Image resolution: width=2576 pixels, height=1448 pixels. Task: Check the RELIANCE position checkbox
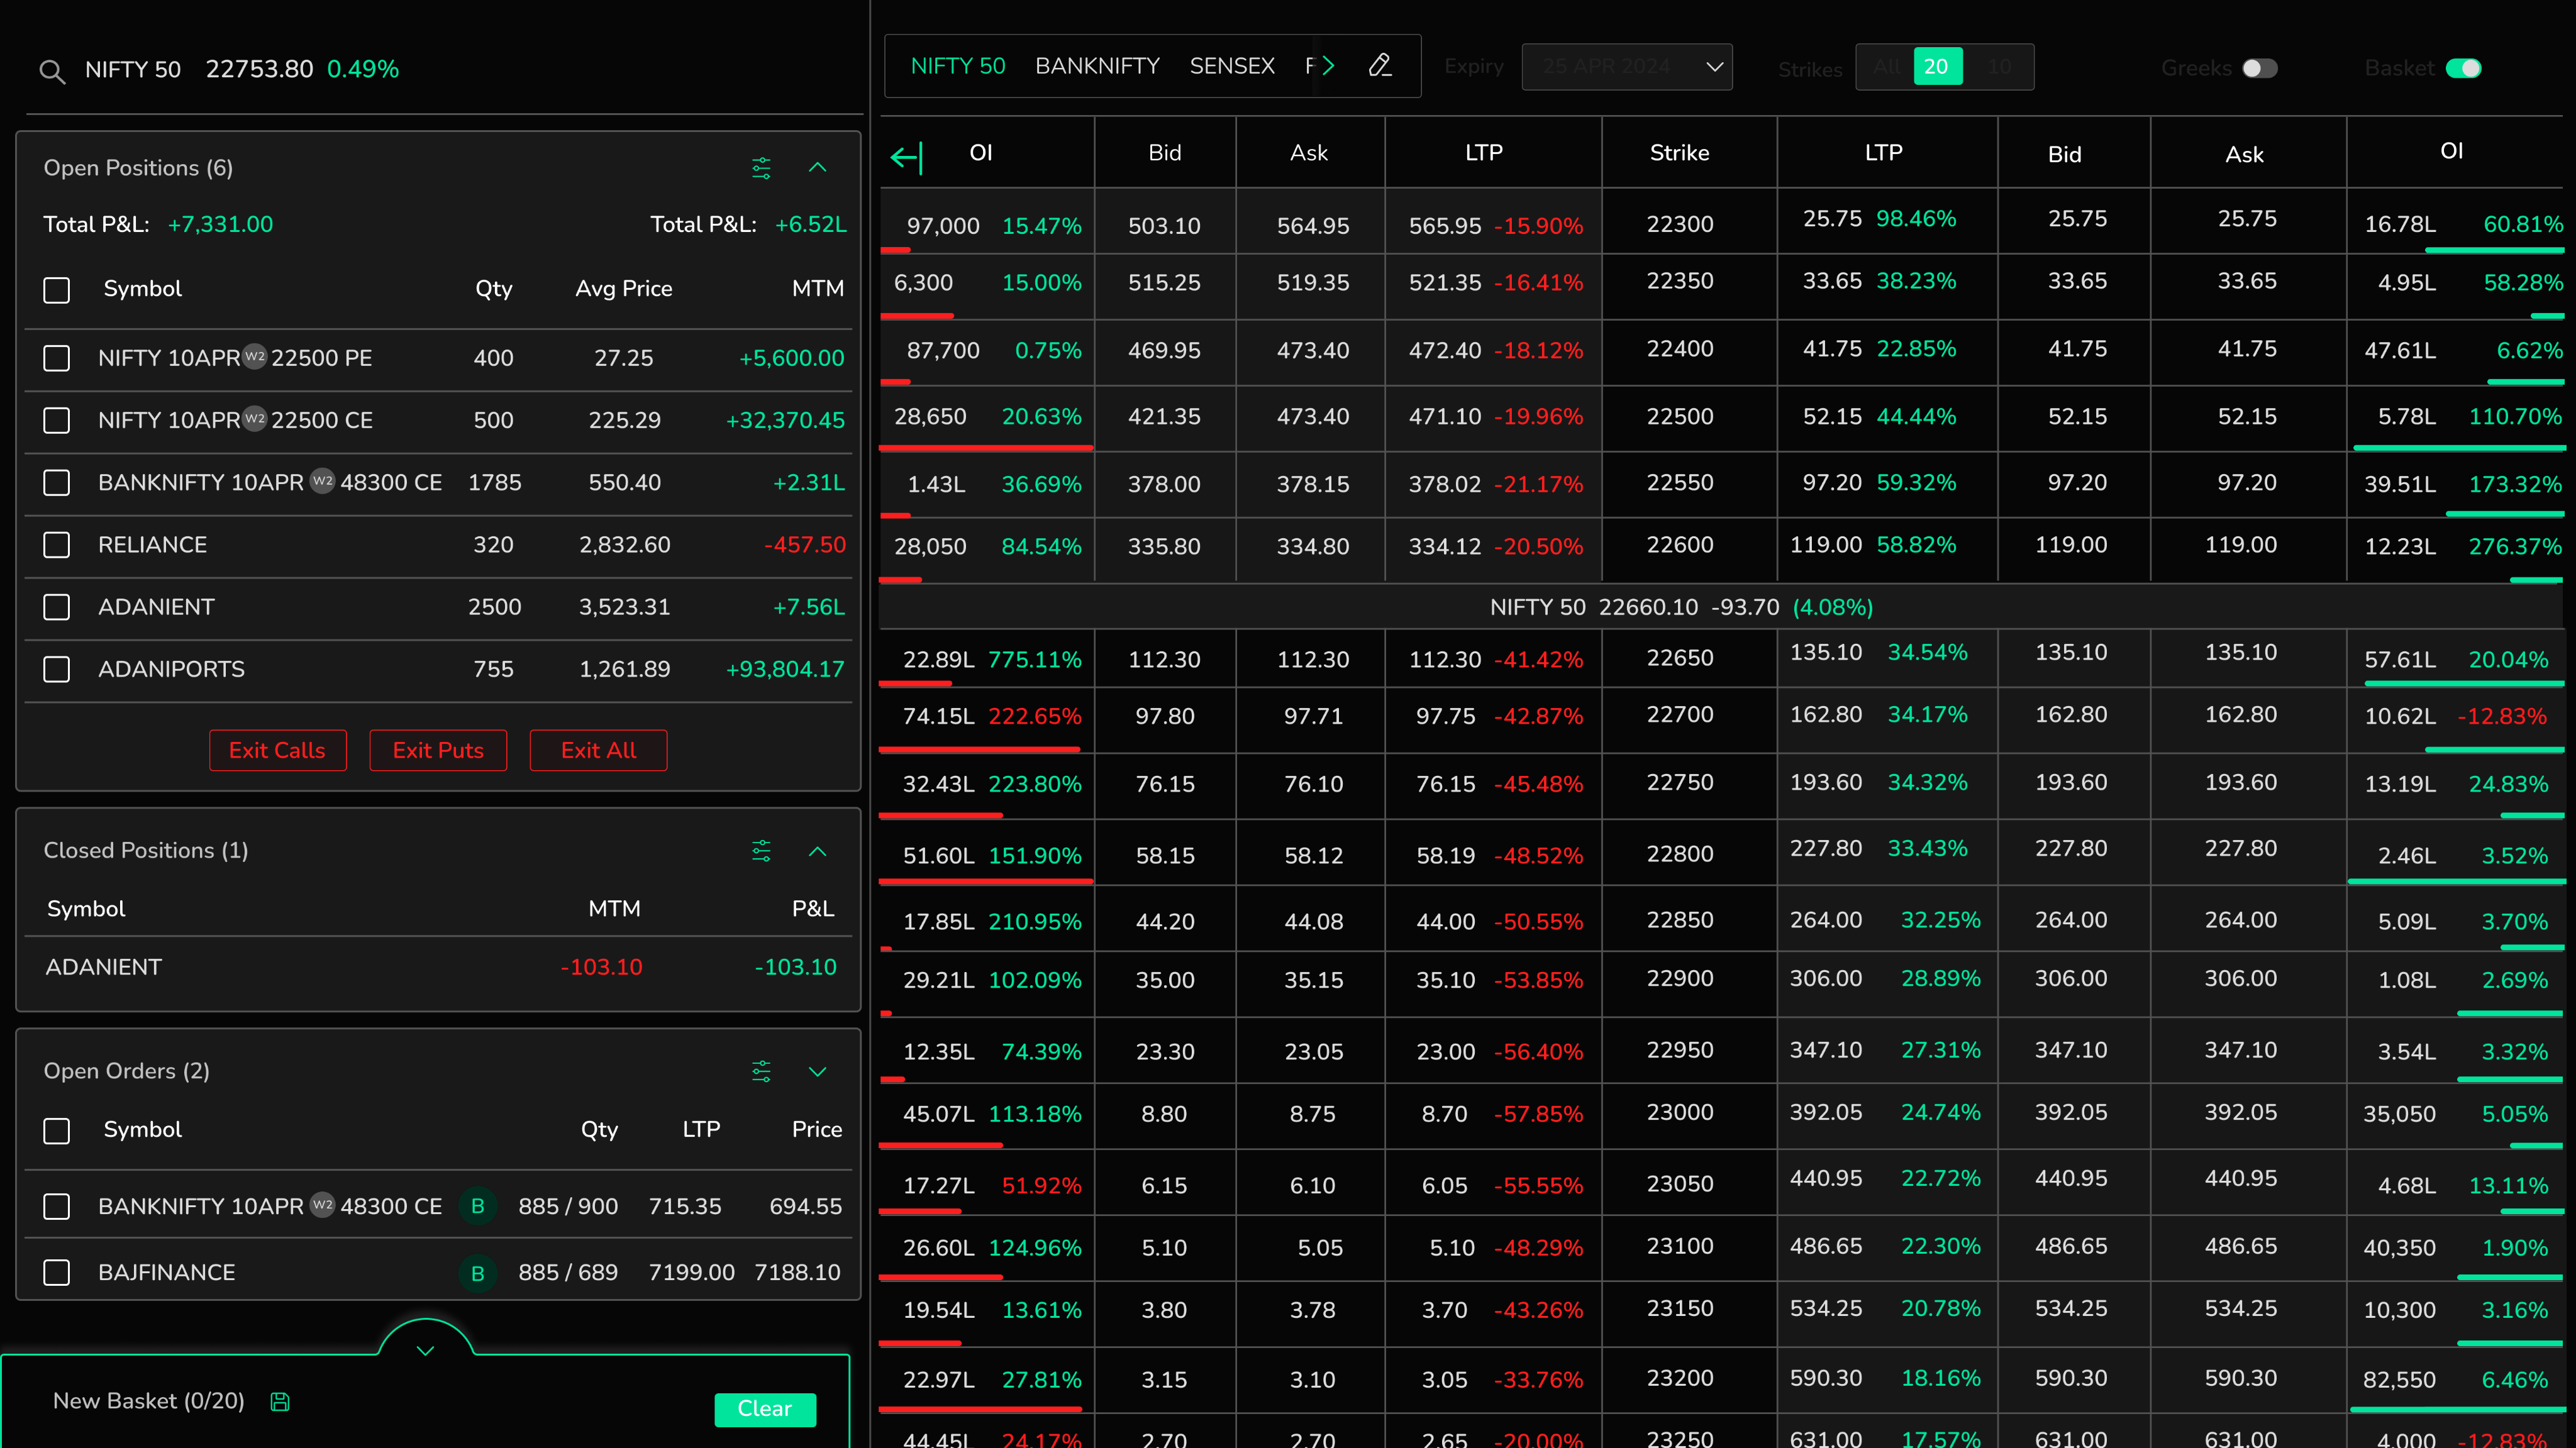pos(57,545)
